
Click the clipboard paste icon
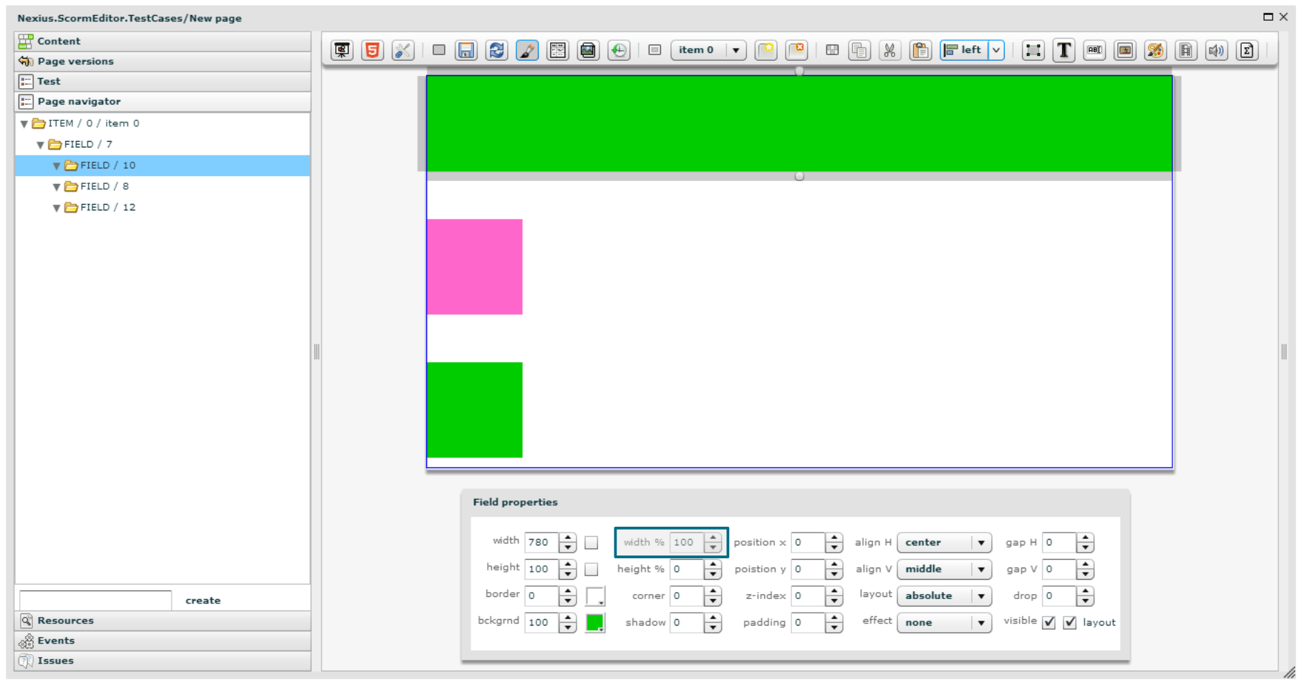point(920,50)
